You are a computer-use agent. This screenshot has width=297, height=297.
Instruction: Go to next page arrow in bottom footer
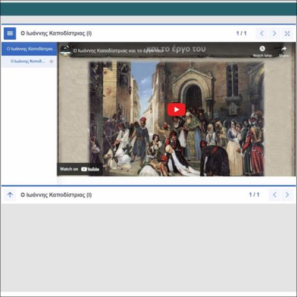[x=287, y=195]
